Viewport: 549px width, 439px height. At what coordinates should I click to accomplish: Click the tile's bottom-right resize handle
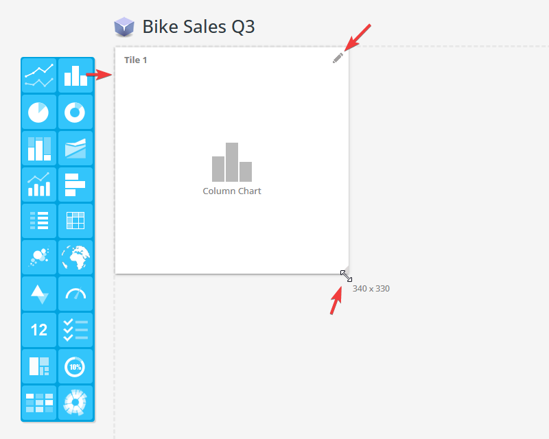pos(346,276)
